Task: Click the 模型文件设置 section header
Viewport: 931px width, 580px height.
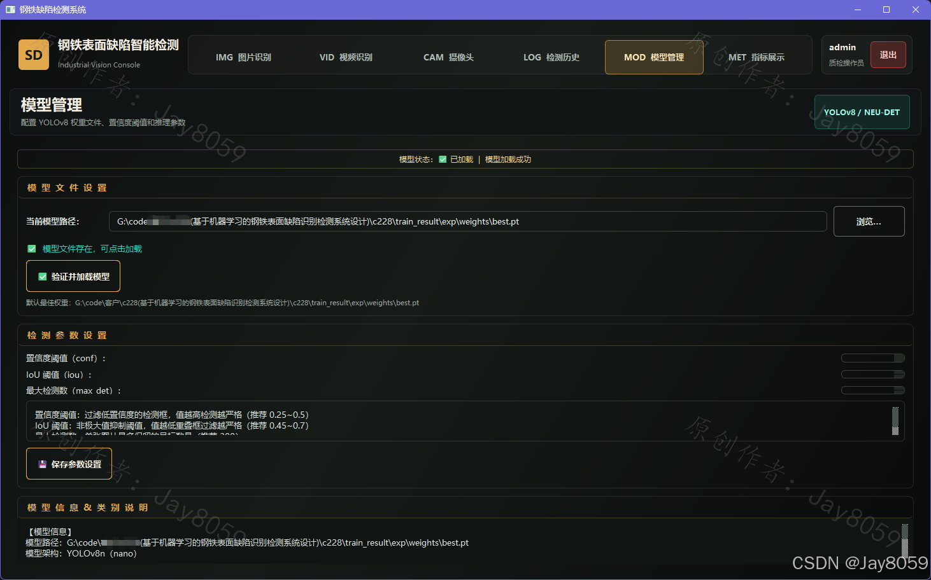Action: (67, 188)
